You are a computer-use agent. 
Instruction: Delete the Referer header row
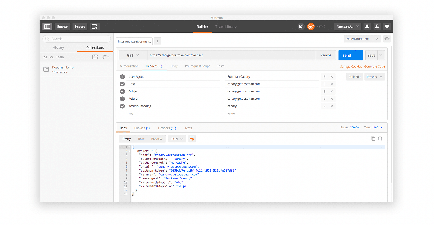click(x=332, y=99)
